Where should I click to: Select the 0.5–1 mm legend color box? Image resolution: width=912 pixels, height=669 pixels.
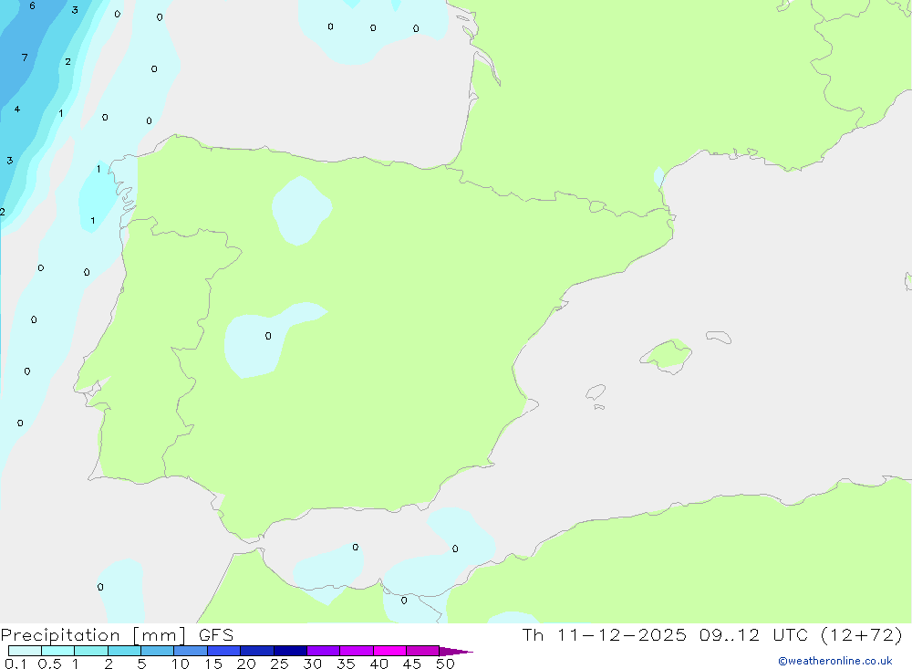57,651
